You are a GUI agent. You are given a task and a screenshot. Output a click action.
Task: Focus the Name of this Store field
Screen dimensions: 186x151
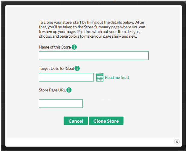[x=94, y=56]
